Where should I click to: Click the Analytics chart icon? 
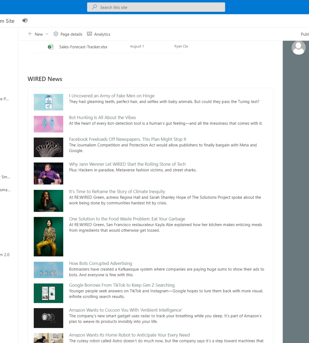[89, 34]
